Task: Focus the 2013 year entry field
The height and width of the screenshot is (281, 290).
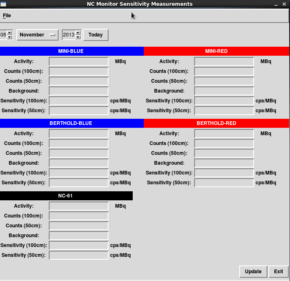Action: [69, 35]
